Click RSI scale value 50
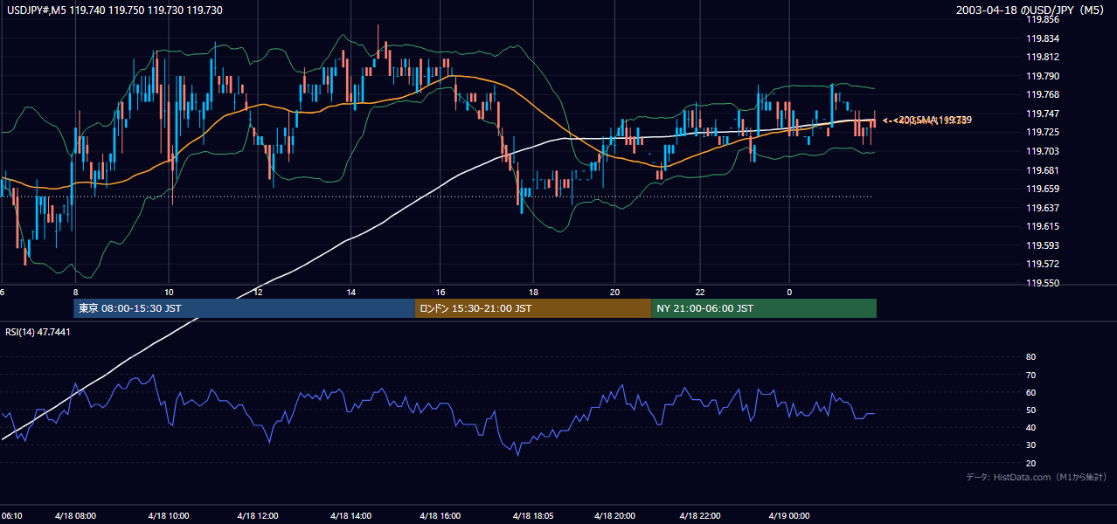This screenshot has width=1117, height=524. click(x=1030, y=410)
